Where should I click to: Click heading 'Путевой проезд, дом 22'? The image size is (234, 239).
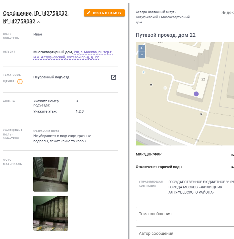[x=166, y=35]
